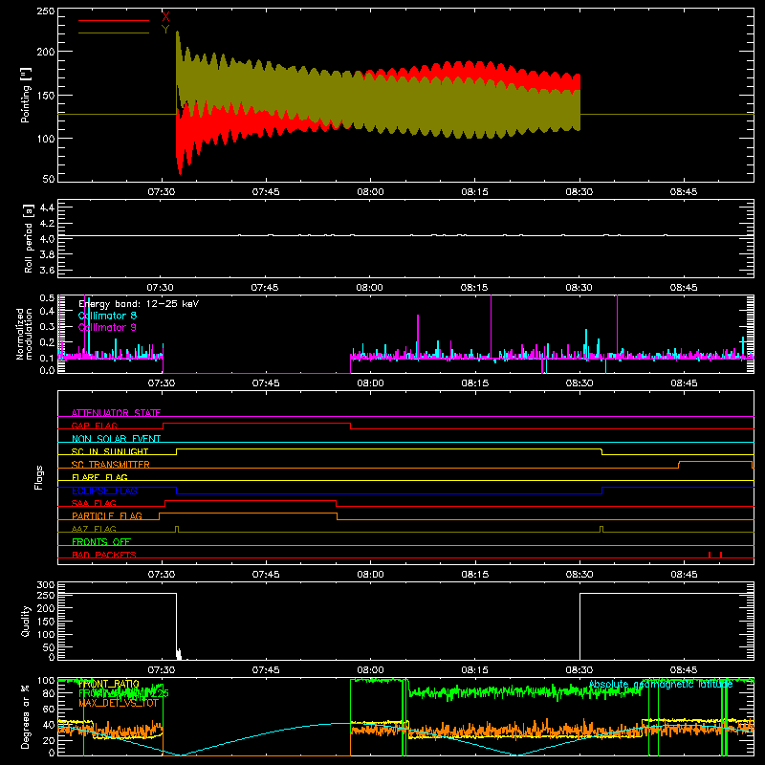The height and width of the screenshot is (765, 765).
Task: Select the green FRONTS_OFF label
Action: pos(101,541)
